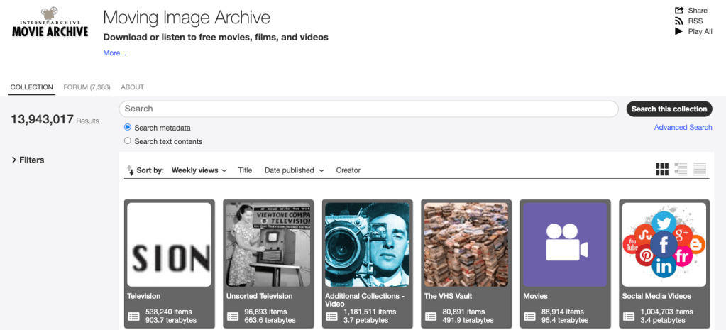Expand the Filters section
Screen dimensions: 726x330
pyautogui.click(x=28, y=160)
